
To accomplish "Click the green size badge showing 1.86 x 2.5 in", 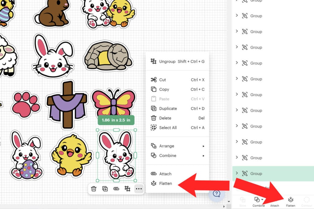I will [x=116, y=120].
